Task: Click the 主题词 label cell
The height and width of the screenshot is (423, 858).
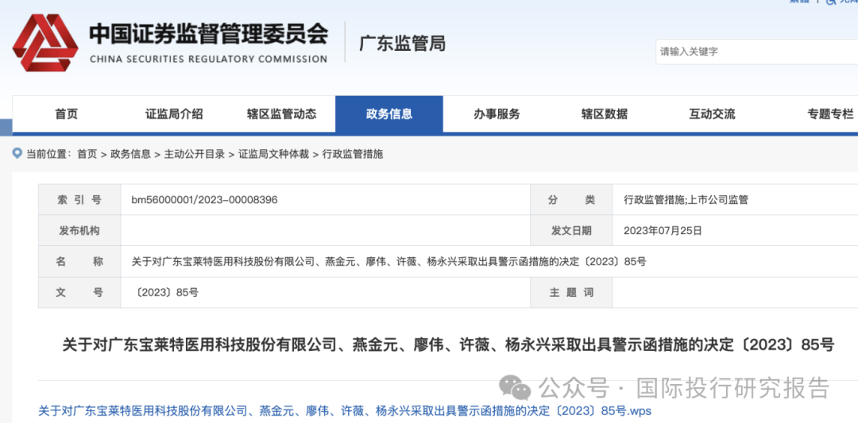Action: pyautogui.click(x=571, y=292)
